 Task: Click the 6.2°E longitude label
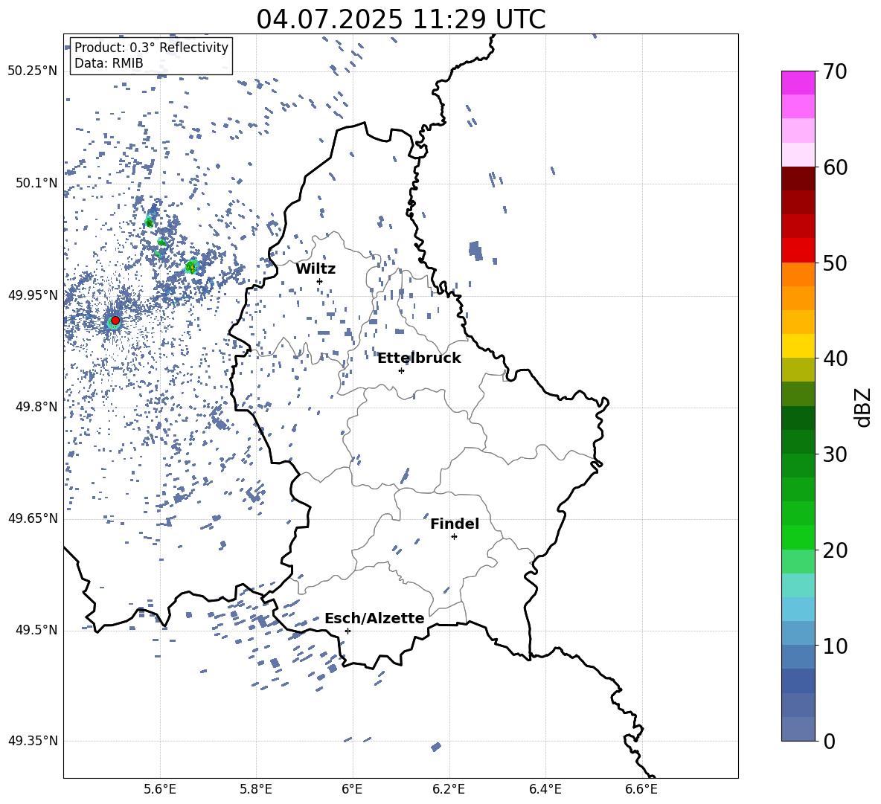point(449,789)
